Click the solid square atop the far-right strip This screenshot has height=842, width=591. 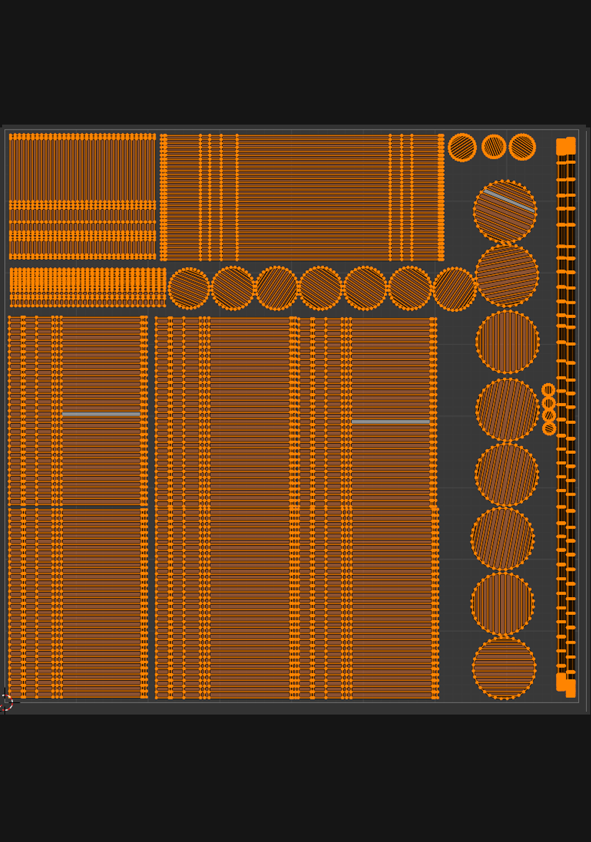(x=566, y=146)
